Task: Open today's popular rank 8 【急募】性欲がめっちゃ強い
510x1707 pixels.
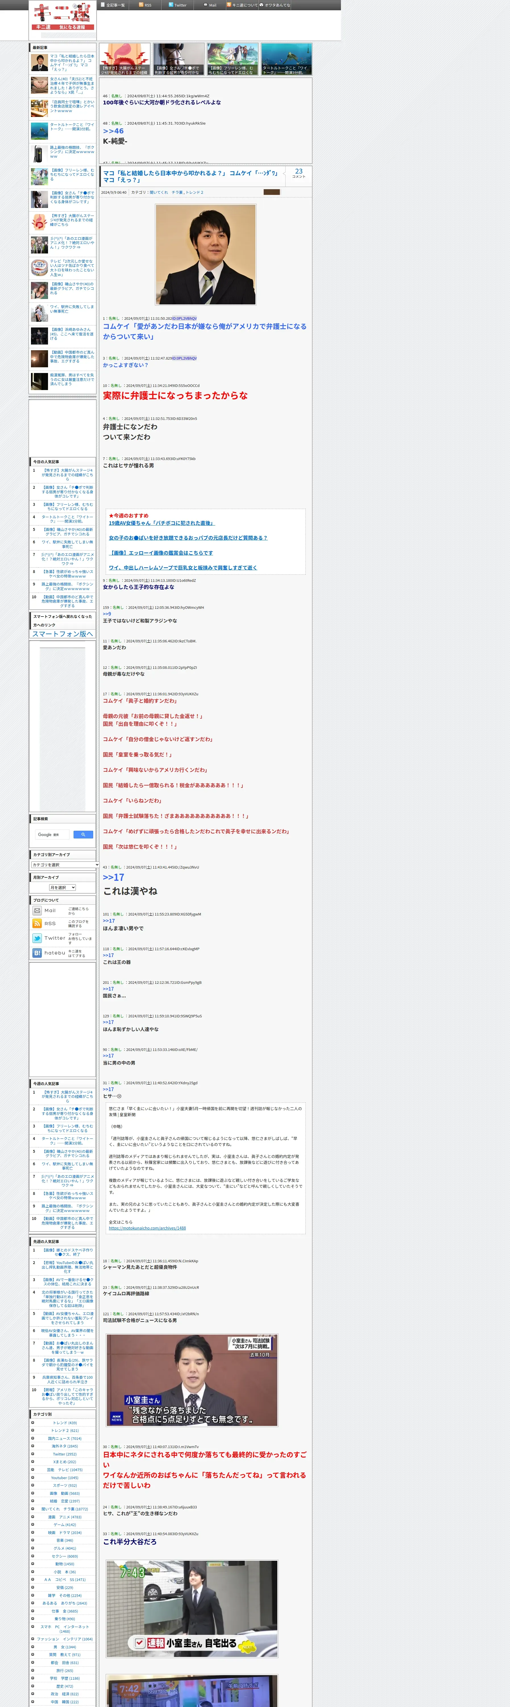Action: pyautogui.click(x=67, y=574)
